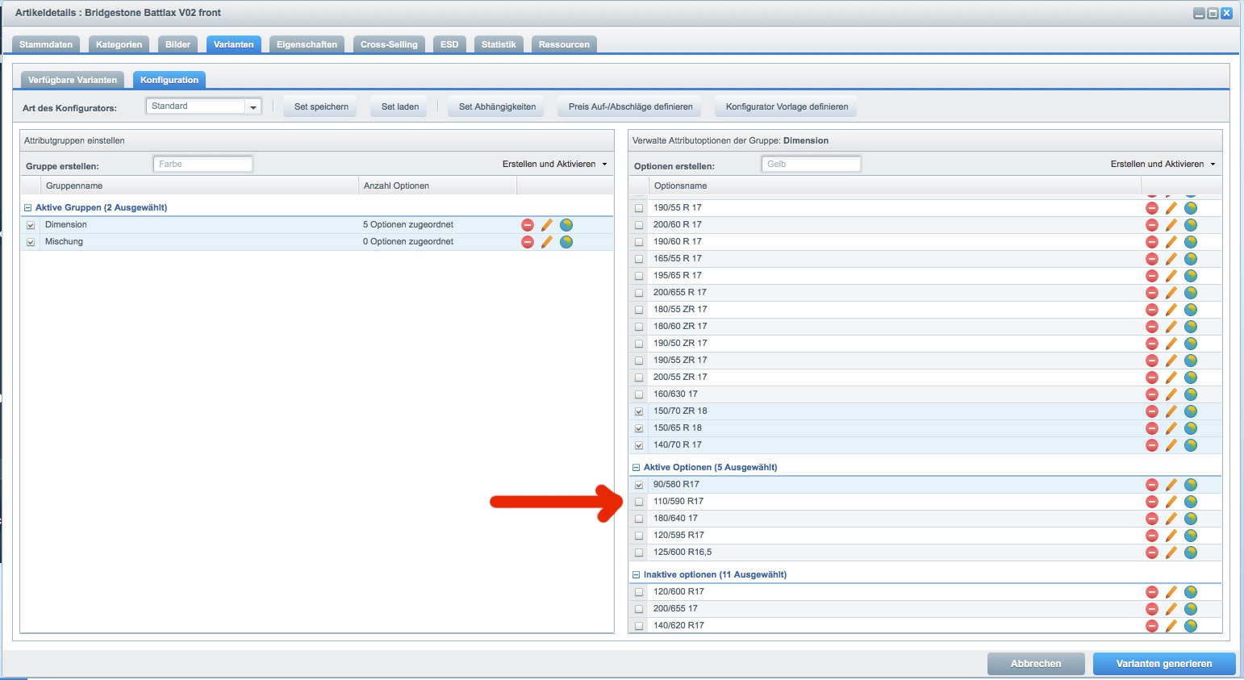Edit the Dimension group with pencil icon

(547, 225)
